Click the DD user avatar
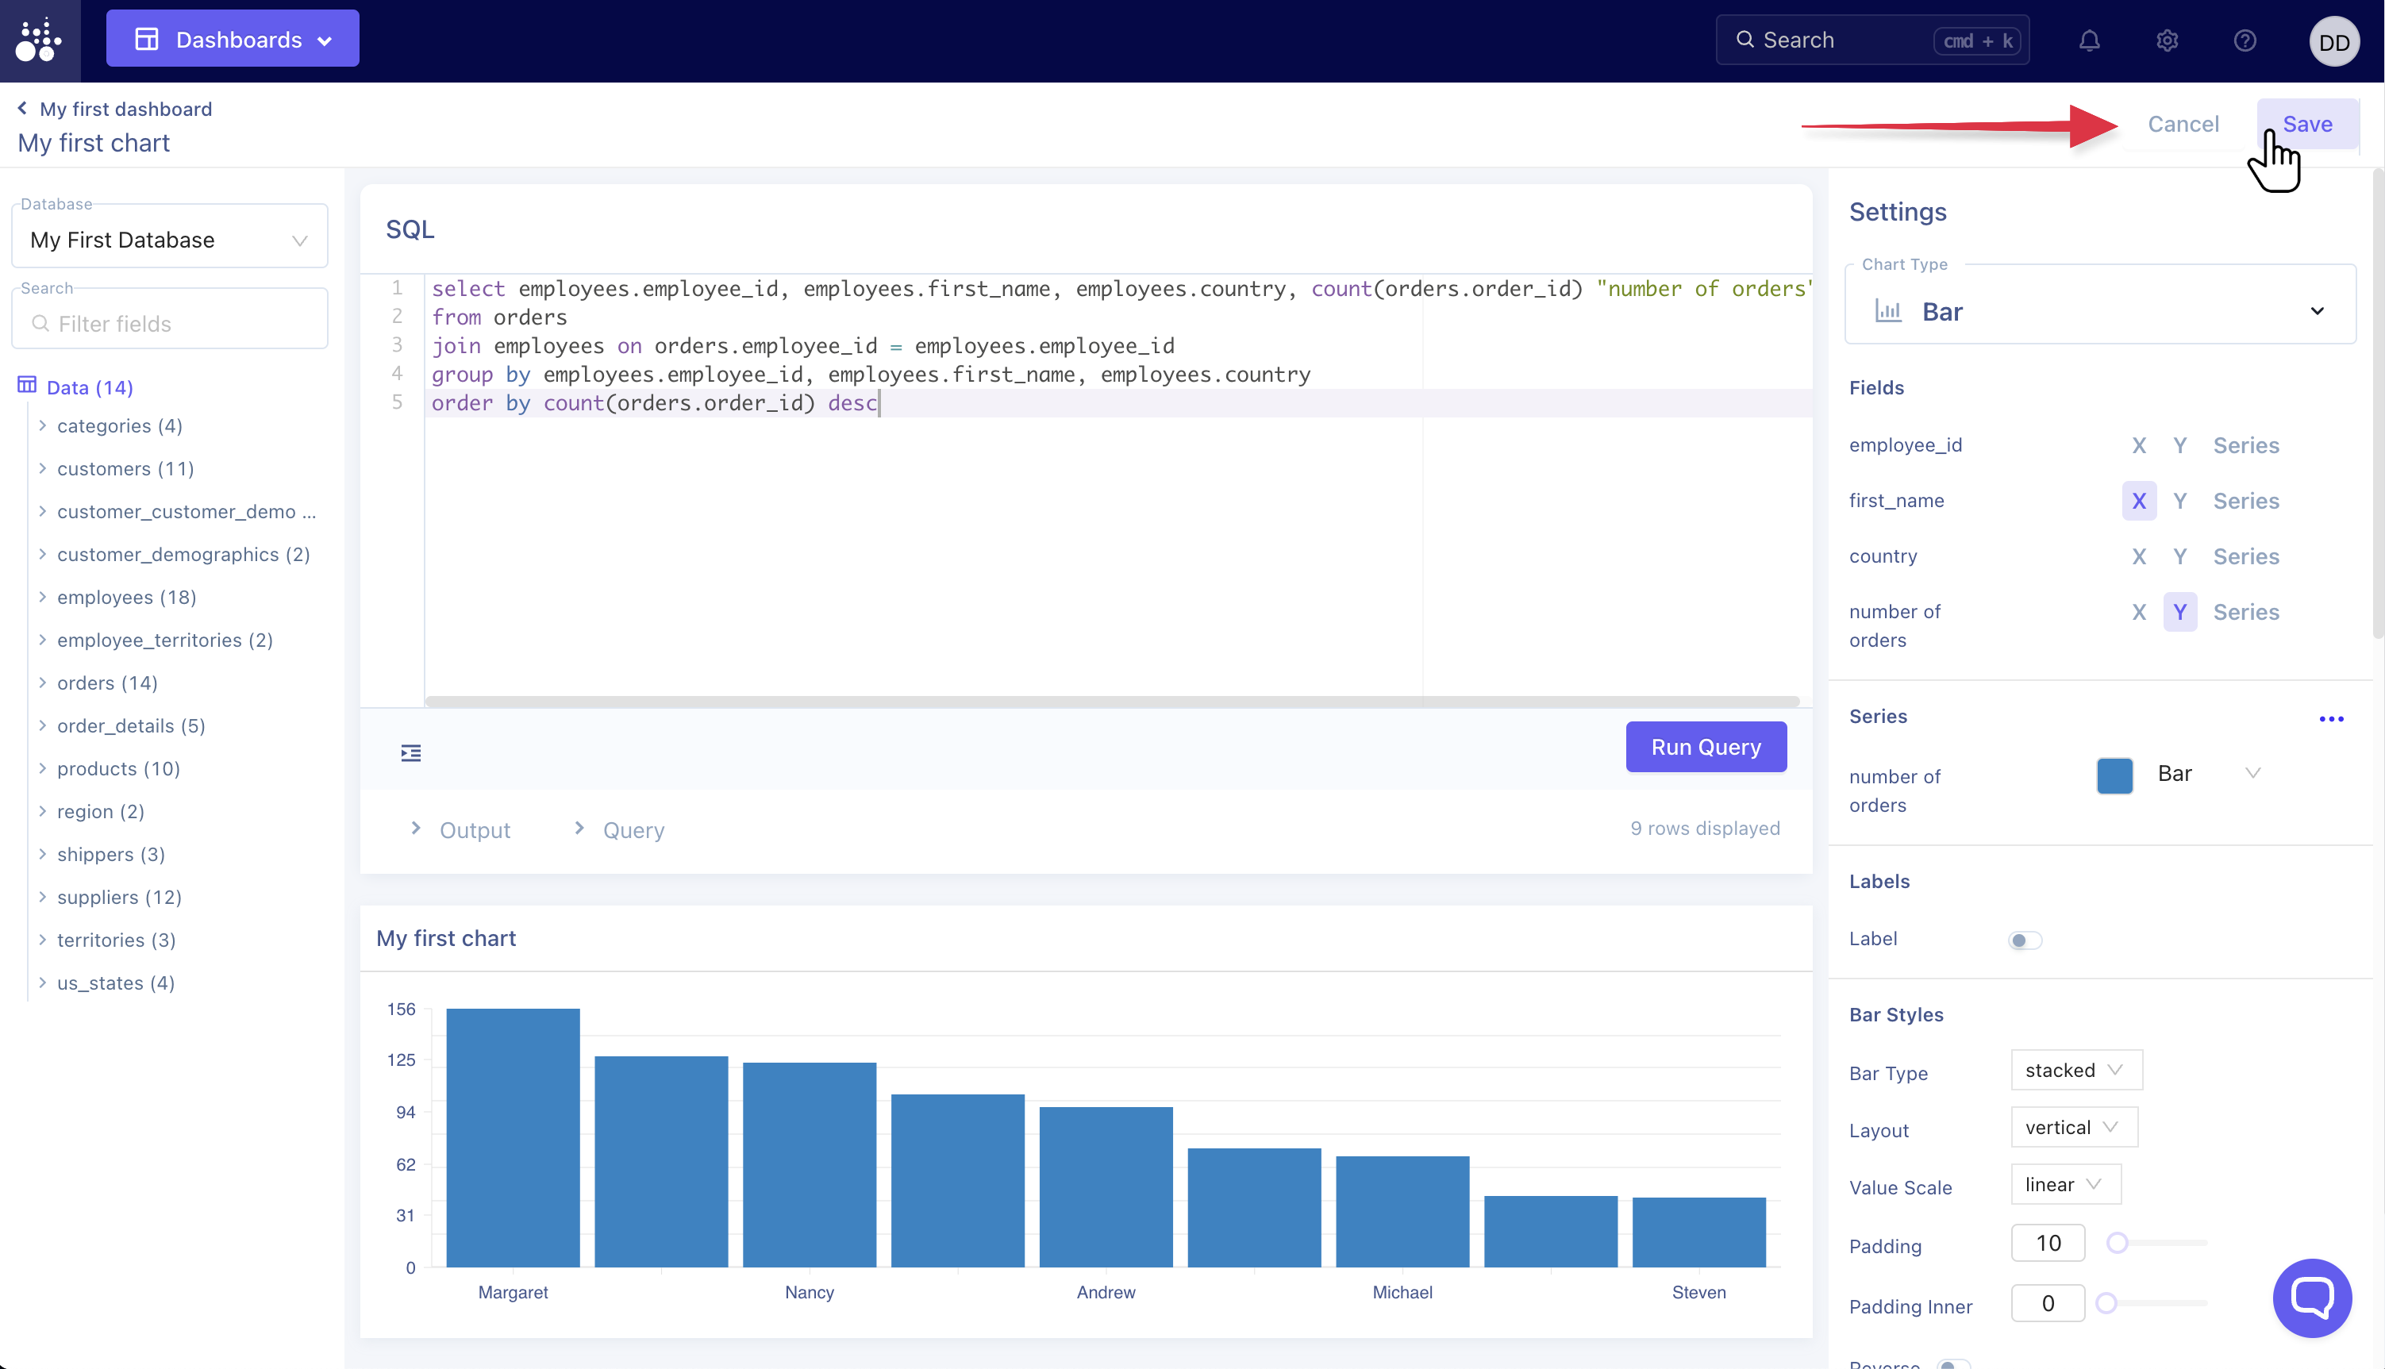 [x=2333, y=42]
